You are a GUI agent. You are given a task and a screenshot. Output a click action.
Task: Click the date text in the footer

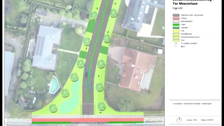pos(207,120)
